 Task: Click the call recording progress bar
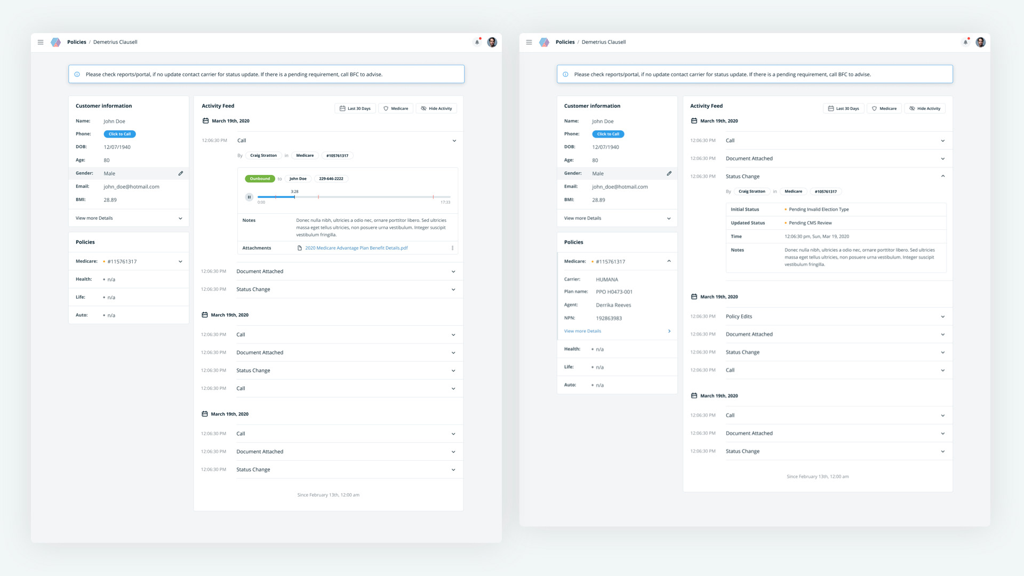354,197
